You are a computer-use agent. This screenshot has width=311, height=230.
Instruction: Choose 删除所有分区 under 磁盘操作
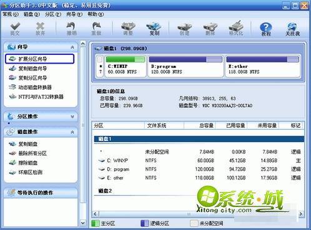point(27,153)
